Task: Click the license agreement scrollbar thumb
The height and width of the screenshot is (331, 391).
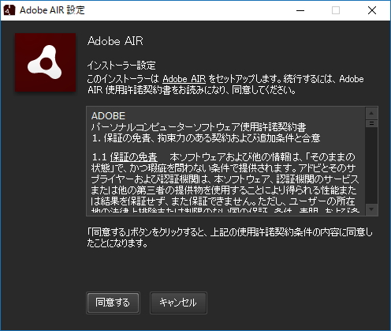Action: (x=371, y=123)
